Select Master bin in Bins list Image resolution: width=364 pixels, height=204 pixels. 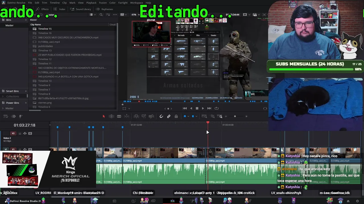coord(9,25)
